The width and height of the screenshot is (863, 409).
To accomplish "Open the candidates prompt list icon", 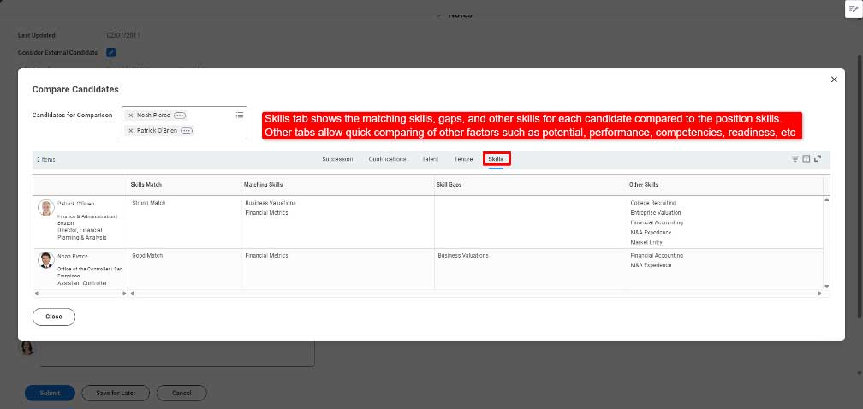I will tap(240, 115).
